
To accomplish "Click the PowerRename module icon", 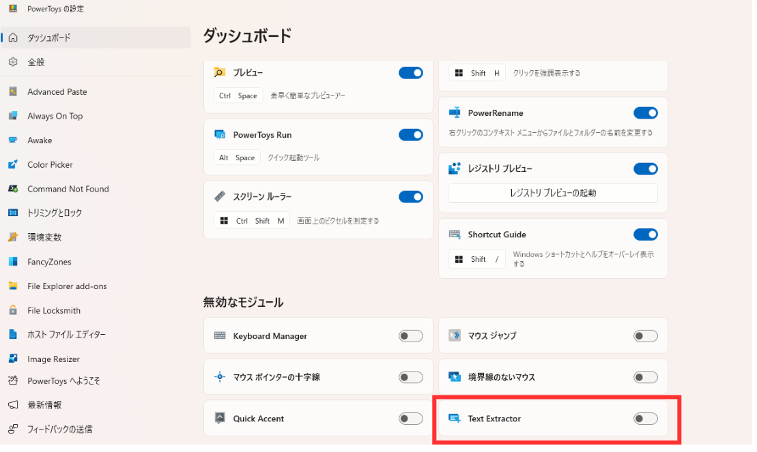I will [455, 113].
